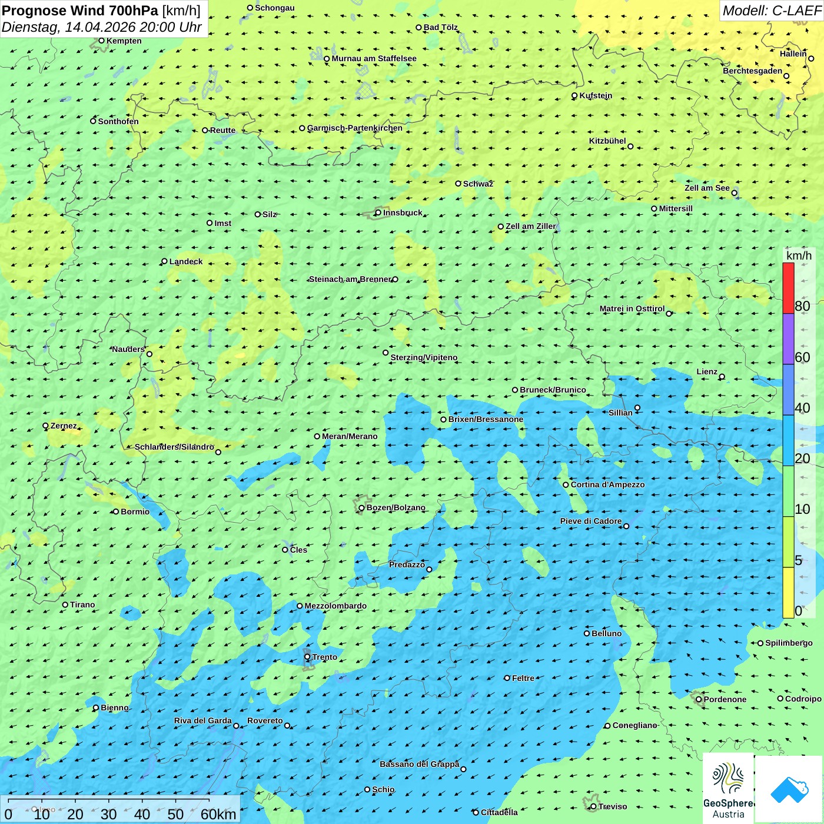Click the 'Predazzo' label
Image resolution: width=824 pixels, height=824 pixels.
point(407,564)
